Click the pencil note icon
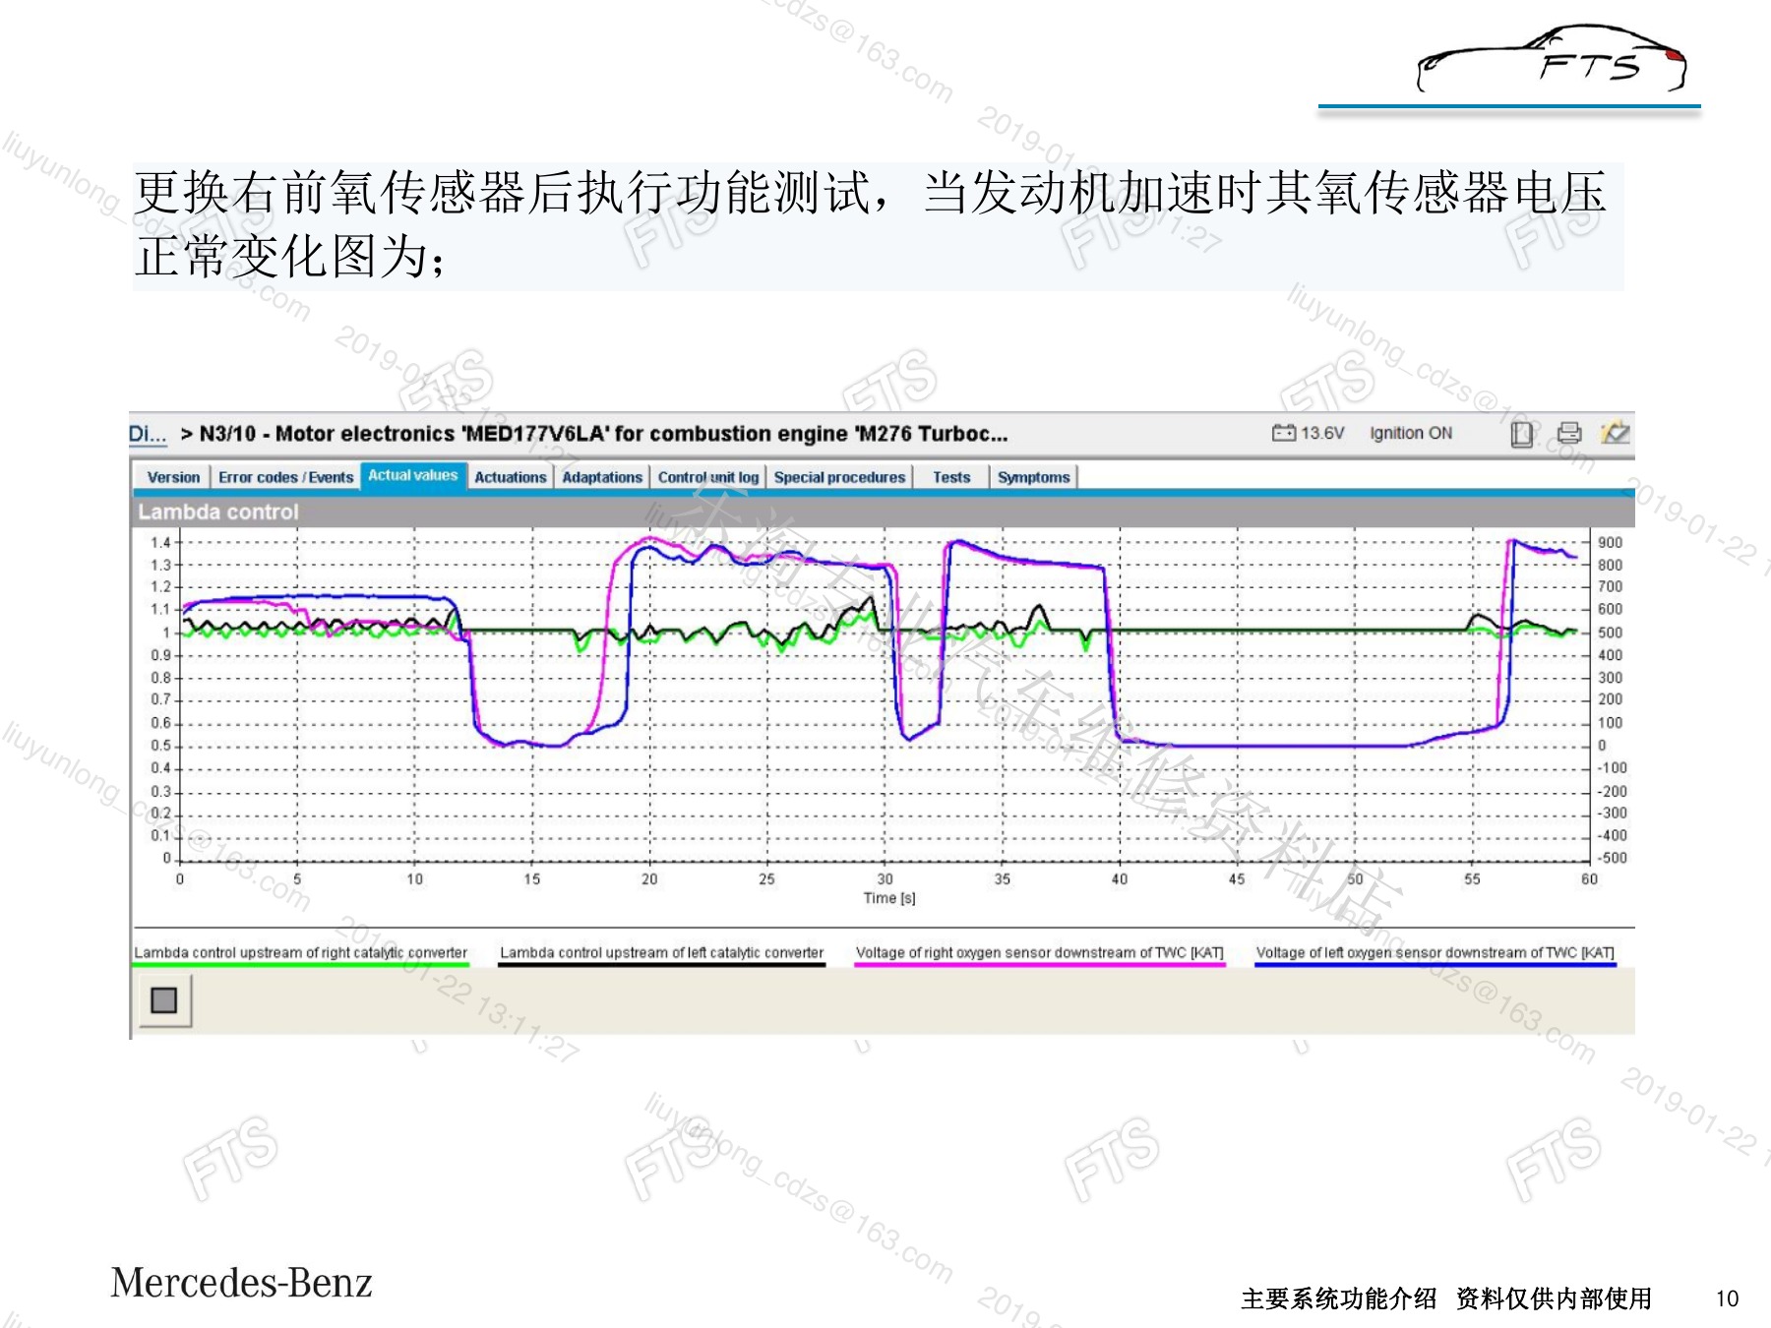The image size is (1771, 1328). pyautogui.click(x=1616, y=432)
